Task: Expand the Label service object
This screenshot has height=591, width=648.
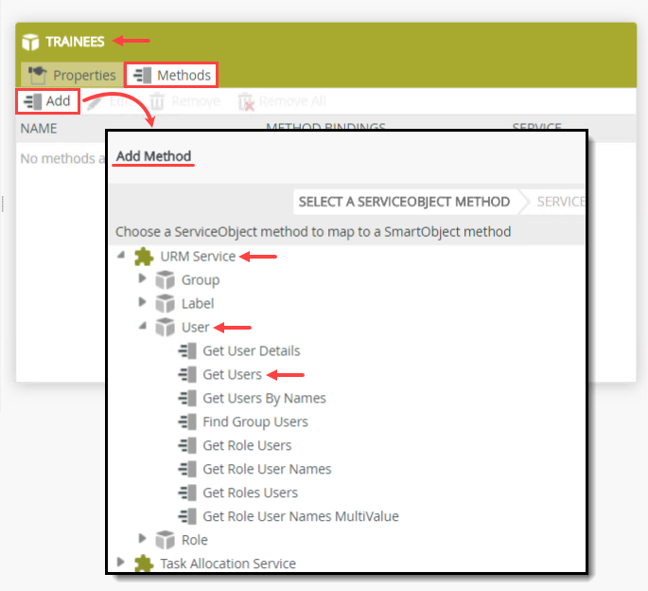Action: (x=142, y=302)
